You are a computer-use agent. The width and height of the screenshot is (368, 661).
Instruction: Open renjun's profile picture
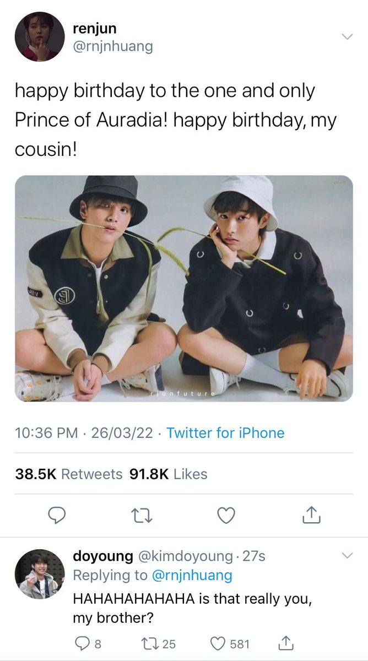37,37
